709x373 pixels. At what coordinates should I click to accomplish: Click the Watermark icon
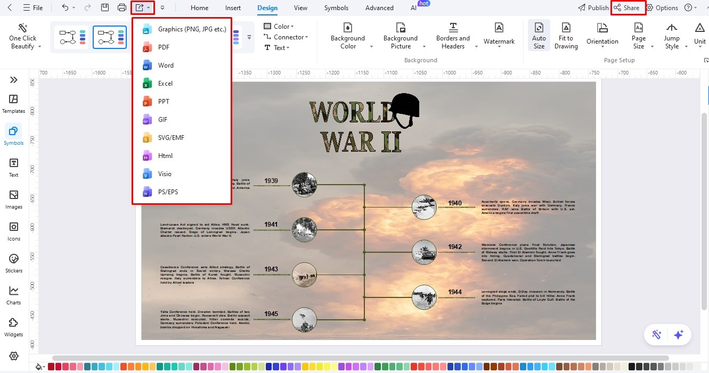(x=499, y=27)
